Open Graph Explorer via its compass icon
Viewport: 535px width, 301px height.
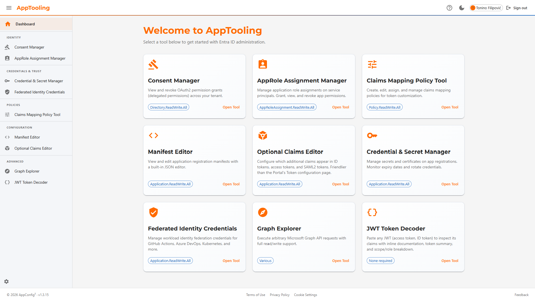coord(7,171)
